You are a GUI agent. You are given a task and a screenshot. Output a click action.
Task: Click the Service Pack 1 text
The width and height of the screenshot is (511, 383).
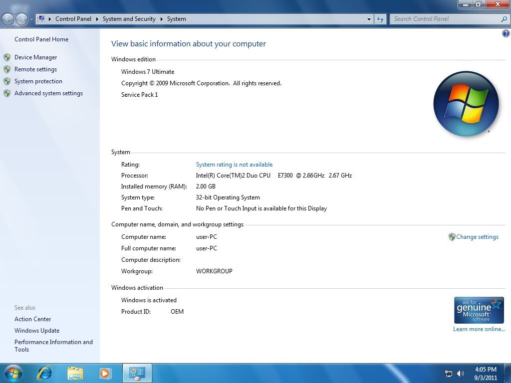(140, 95)
